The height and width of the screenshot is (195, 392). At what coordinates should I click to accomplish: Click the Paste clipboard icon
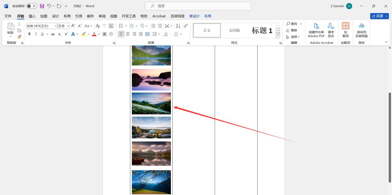point(11,26)
